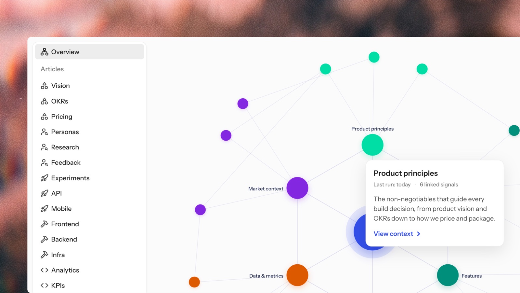Click the Overview hierarchy icon

click(x=45, y=52)
